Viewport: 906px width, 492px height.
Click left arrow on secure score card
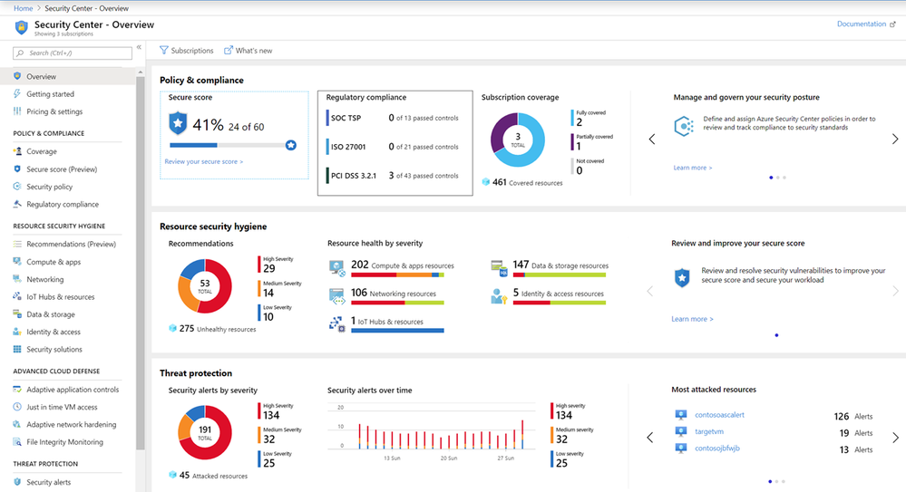pos(650,292)
